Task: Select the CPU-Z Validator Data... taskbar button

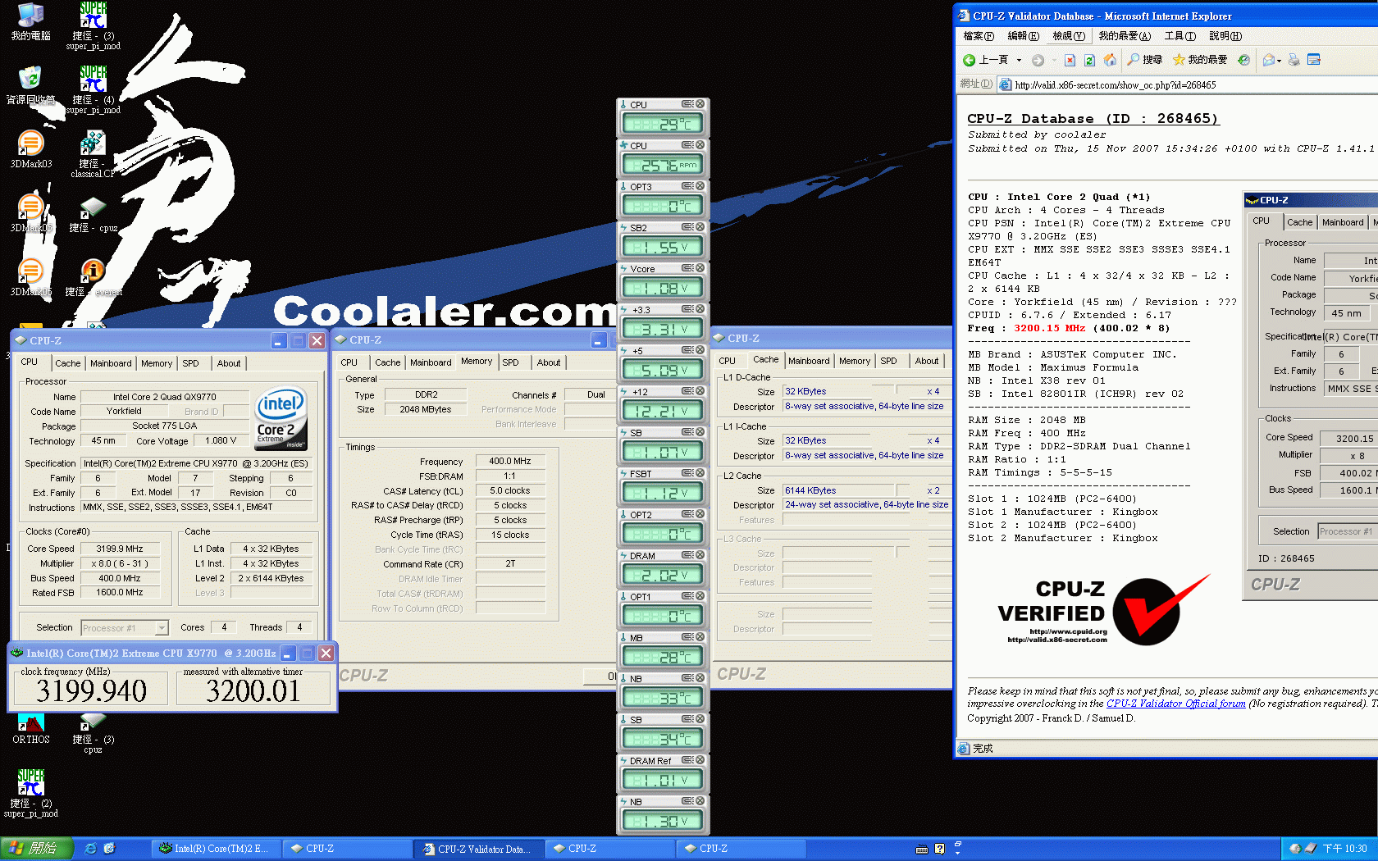Action: tap(478, 849)
